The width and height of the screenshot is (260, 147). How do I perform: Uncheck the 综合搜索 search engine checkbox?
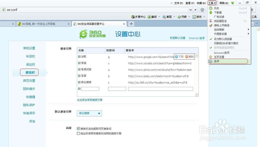coord(79,82)
